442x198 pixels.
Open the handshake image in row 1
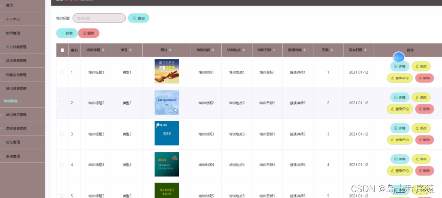click(x=167, y=72)
